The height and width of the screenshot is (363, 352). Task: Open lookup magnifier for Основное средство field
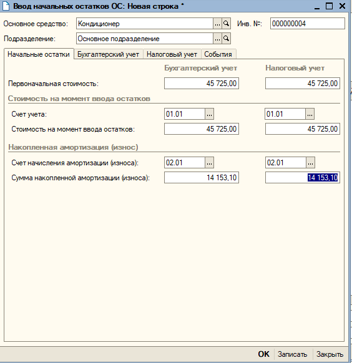point(226,24)
